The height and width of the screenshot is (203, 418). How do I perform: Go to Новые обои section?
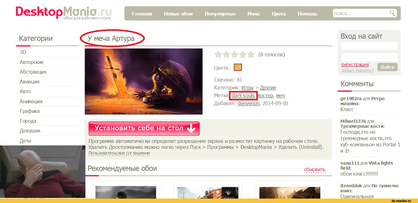(178, 14)
